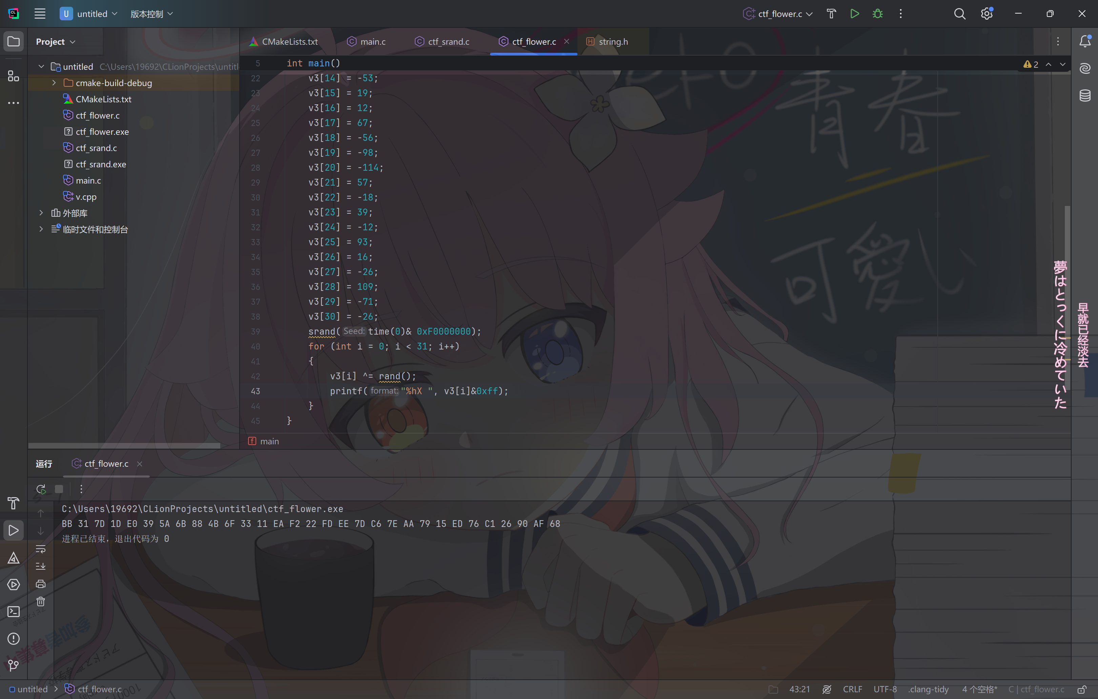This screenshot has width=1098, height=699.
Task: Click the untitled breadcrumb in the status bar
Action: [28, 689]
